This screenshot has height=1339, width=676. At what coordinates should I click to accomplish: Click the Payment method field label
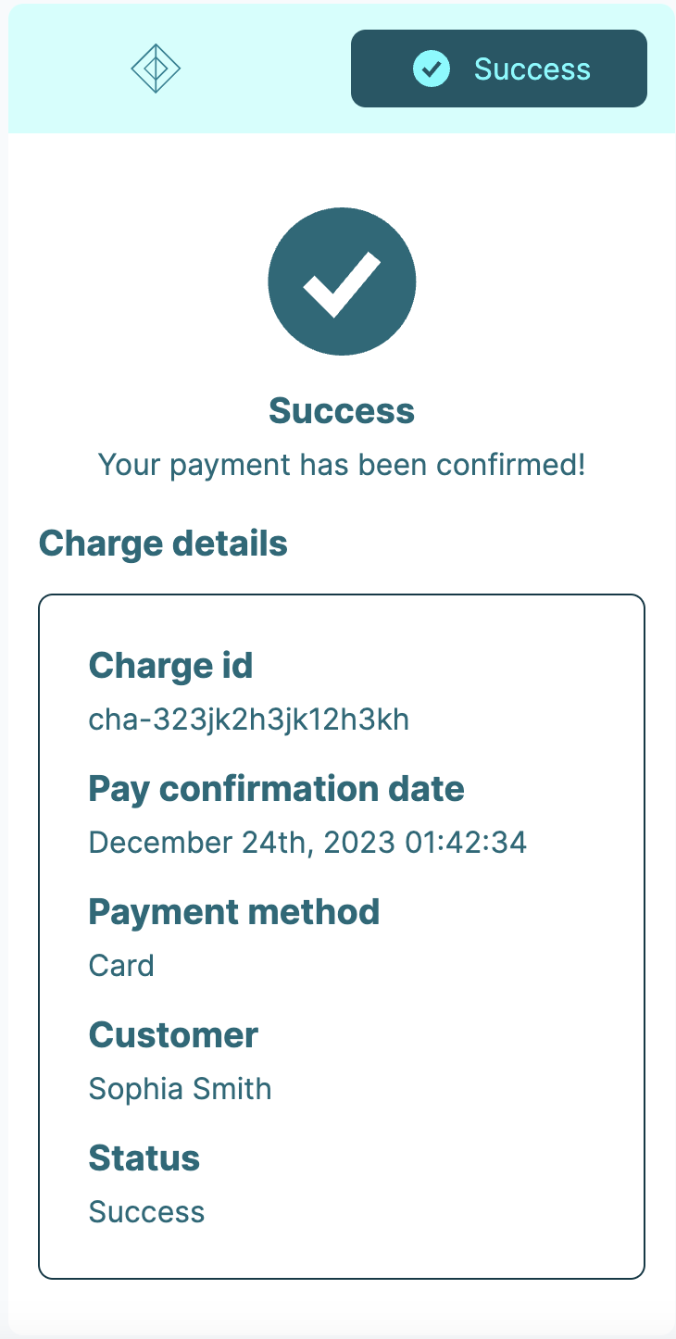click(234, 911)
